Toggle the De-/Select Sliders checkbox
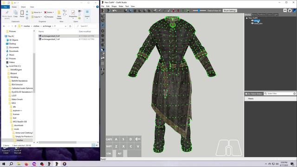This screenshot has height=167, width=297. (x=246, y=94)
